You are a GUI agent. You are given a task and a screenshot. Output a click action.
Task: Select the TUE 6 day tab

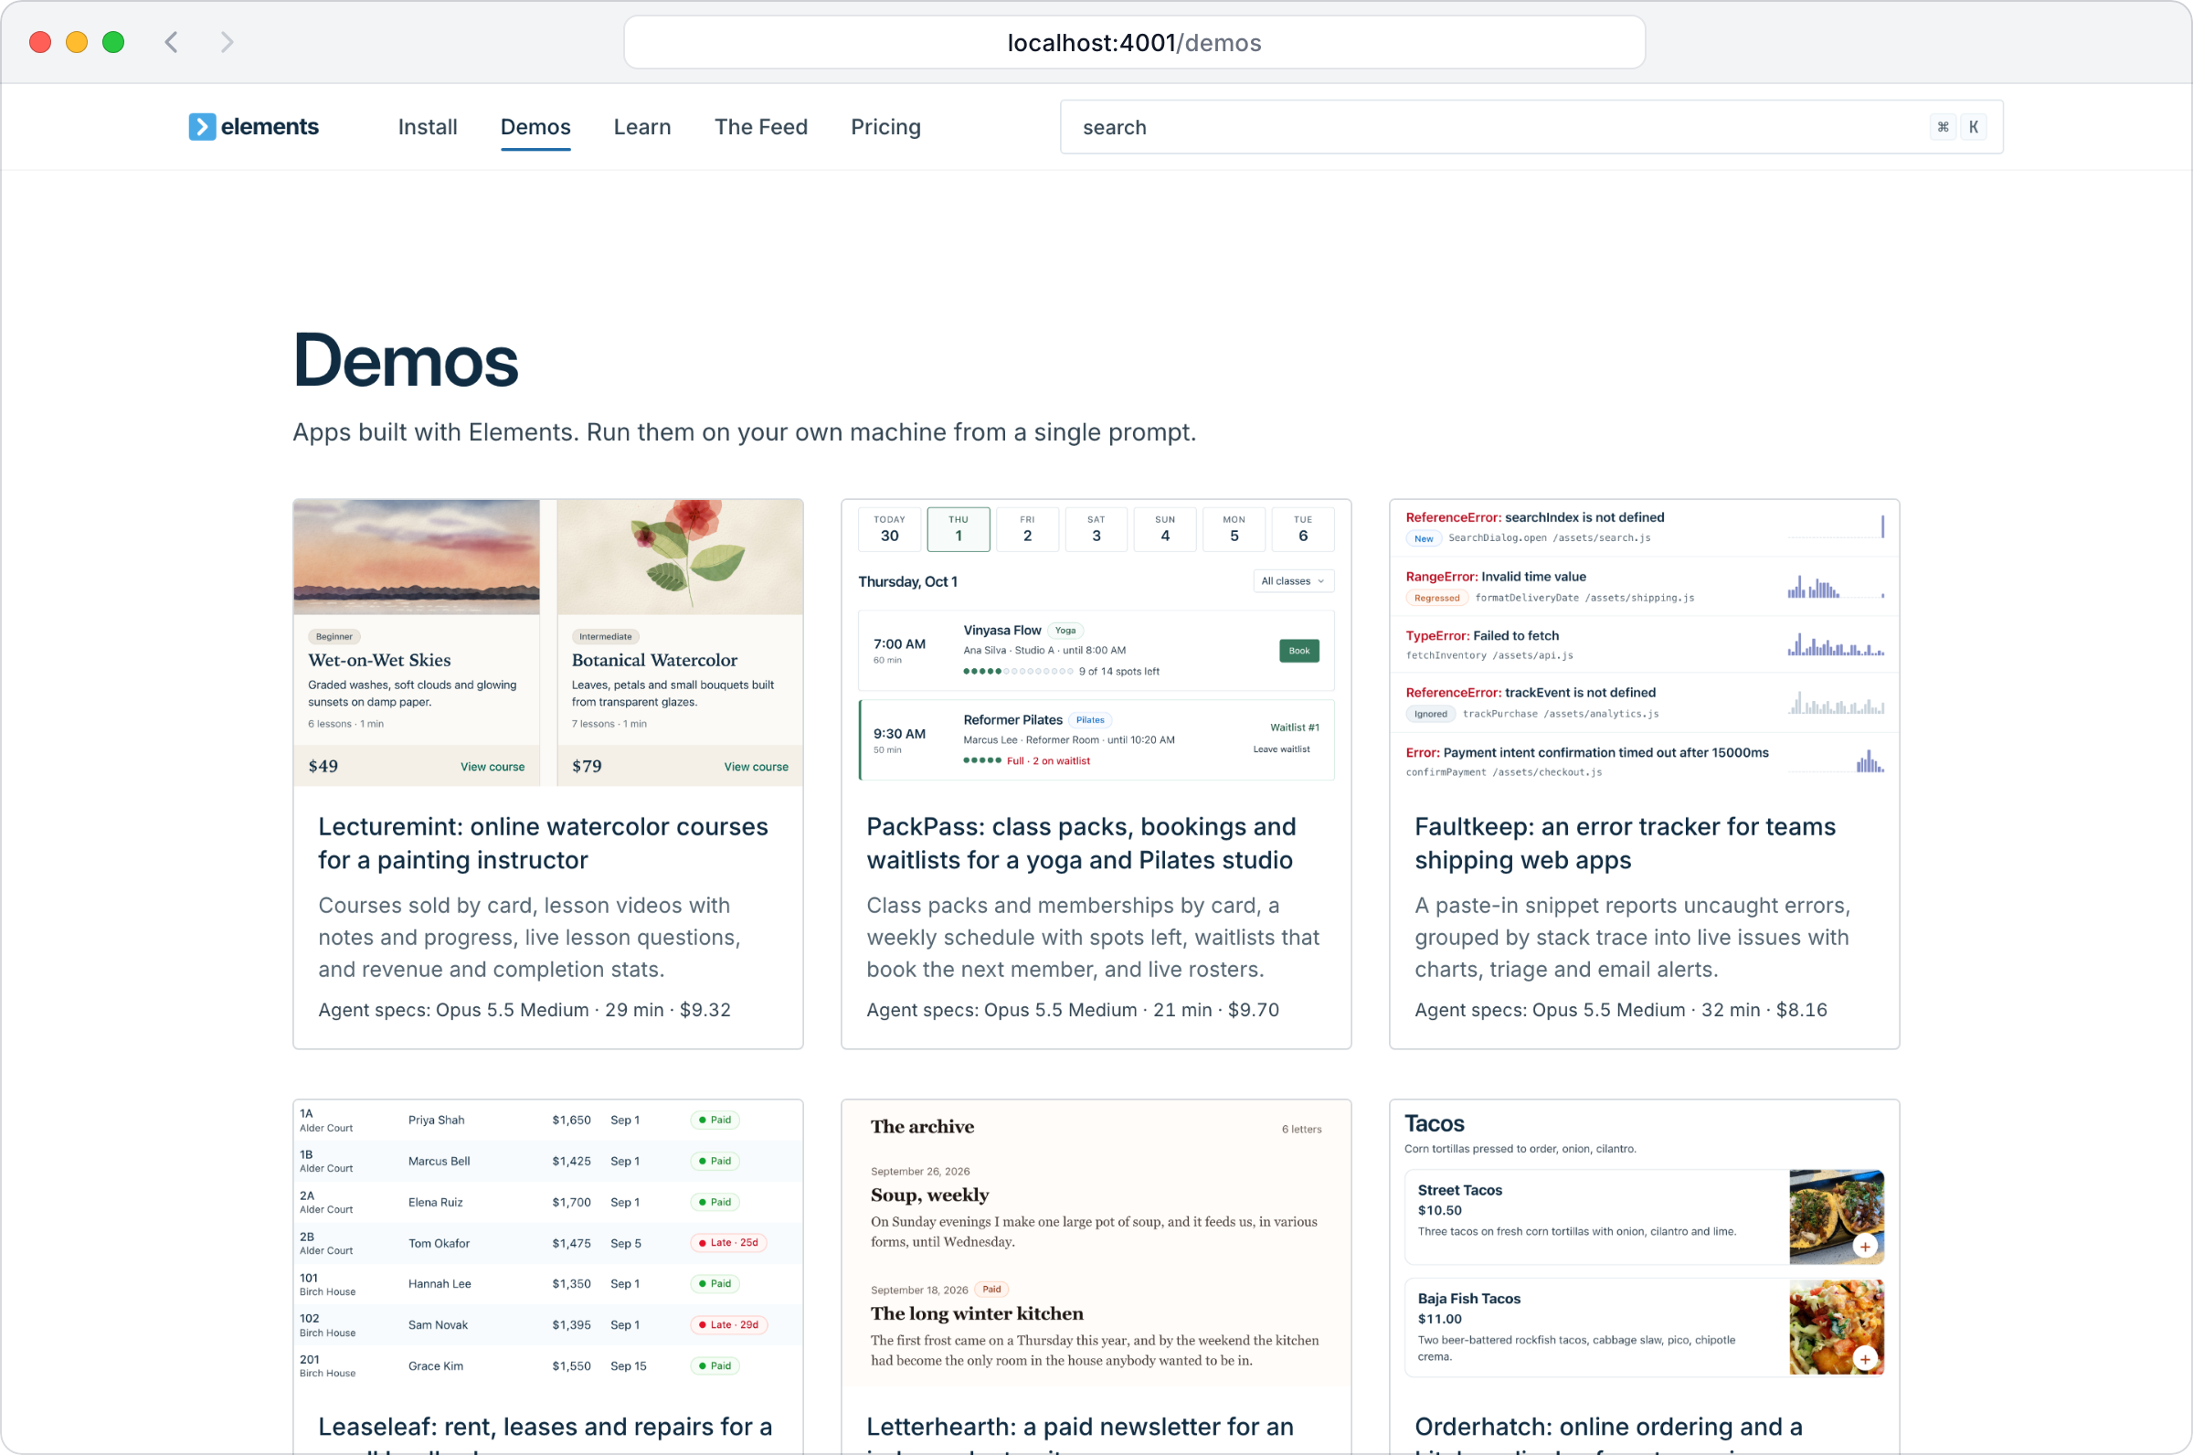coord(1302,529)
